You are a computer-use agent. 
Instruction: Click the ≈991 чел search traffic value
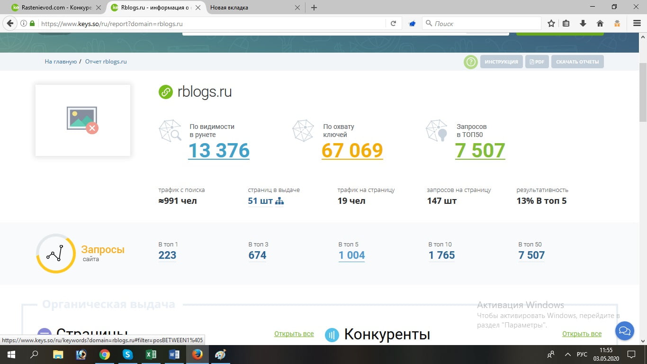(x=178, y=201)
